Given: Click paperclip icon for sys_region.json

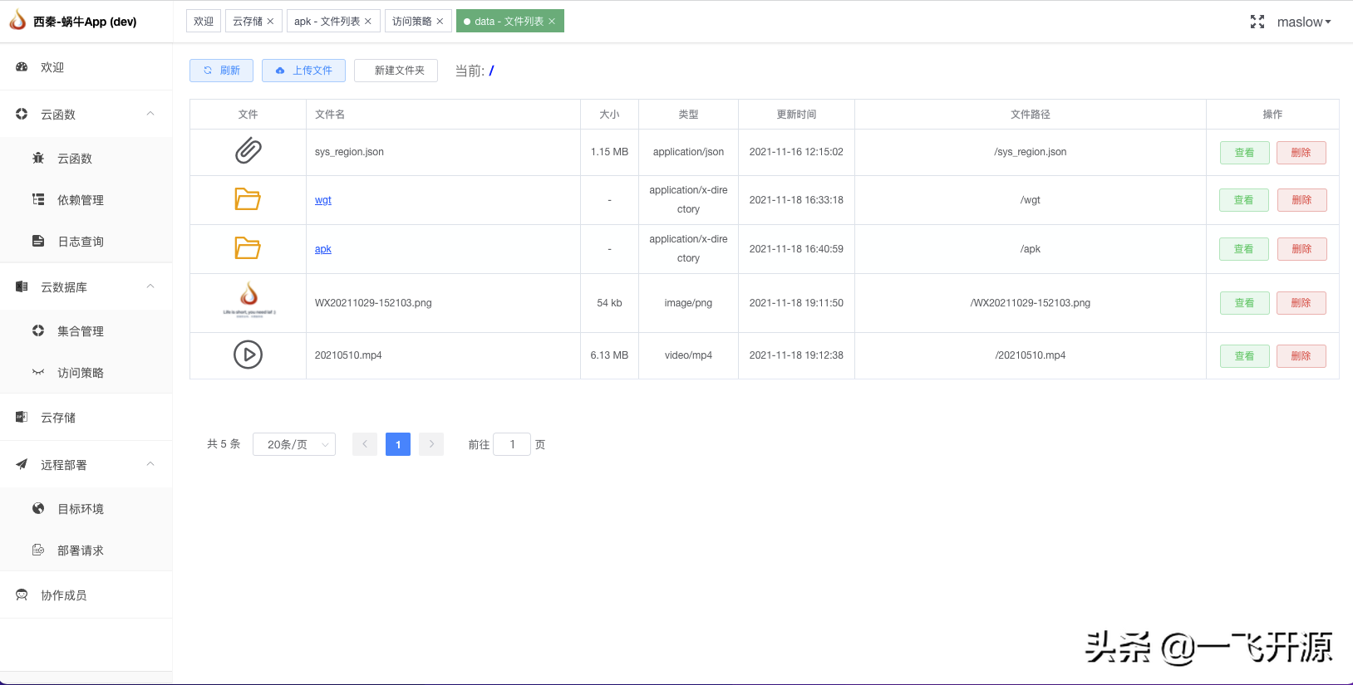Looking at the screenshot, I should (248, 151).
